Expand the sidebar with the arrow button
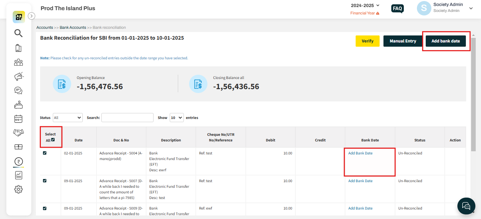 point(32,16)
